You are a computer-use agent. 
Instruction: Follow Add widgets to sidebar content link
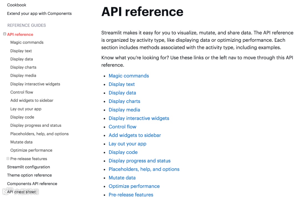135,135
